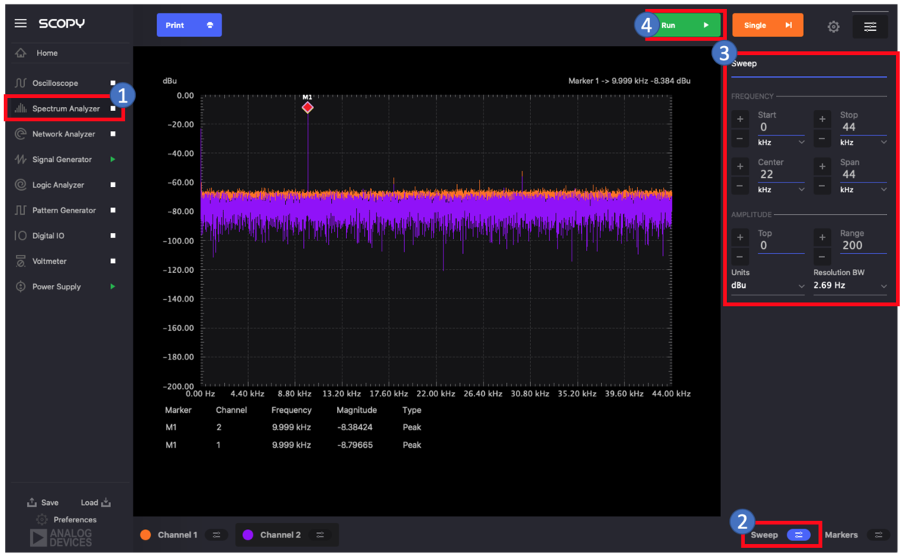Edit the Stop frequency value field
The height and width of the screenshot is (560, 905).
[x=863, y=127]
